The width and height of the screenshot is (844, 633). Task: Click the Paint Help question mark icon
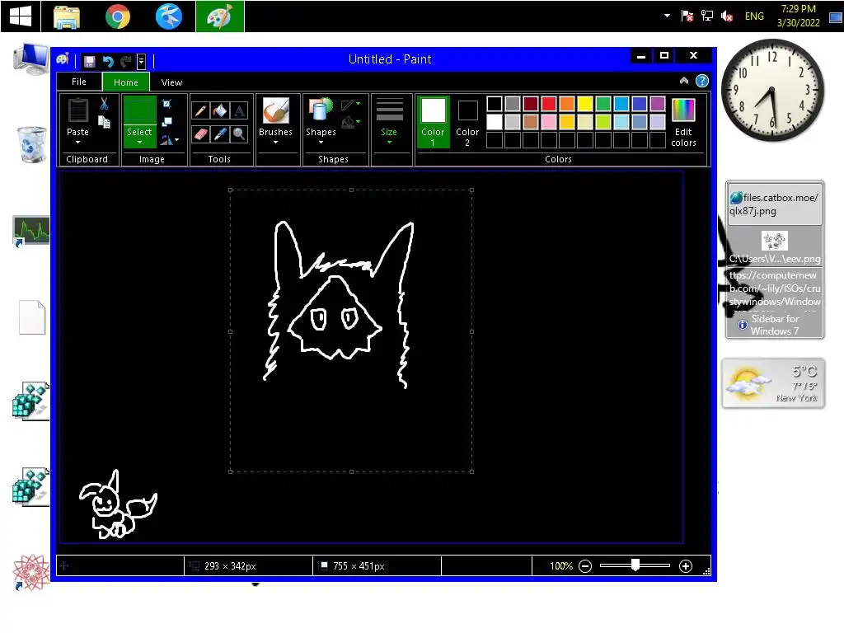tap(702, 81)
